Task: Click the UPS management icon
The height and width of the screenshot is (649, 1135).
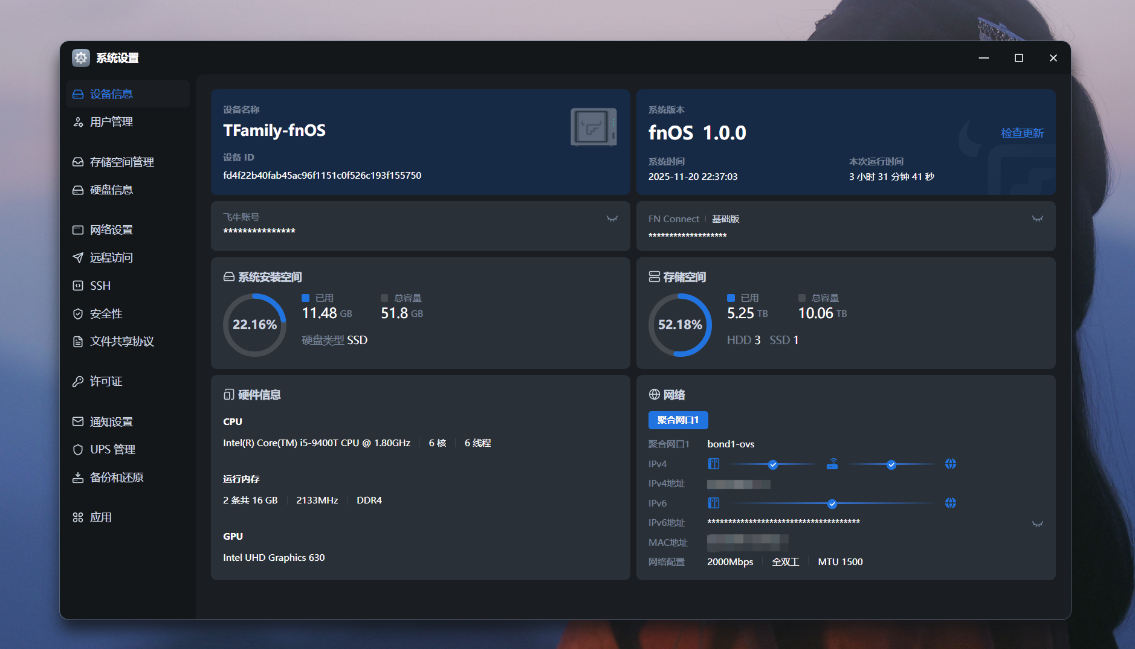Action: 78,450
